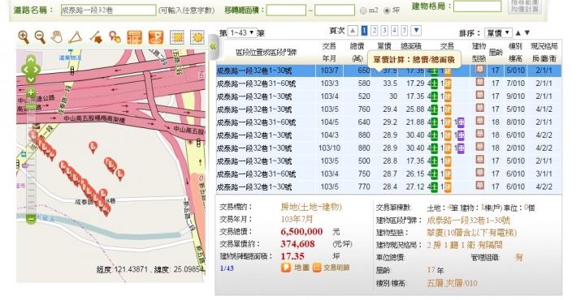Open the orange street map layer icon

click(134, 37)
